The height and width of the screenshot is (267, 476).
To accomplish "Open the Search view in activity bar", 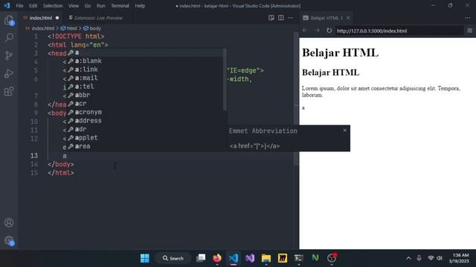I will (x=9, y=38).
